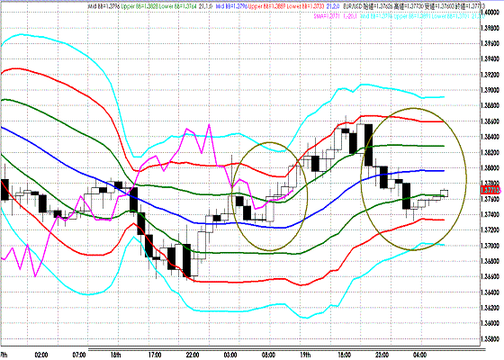Click the 23:00 time axis label
Viewport: 504px width, 360px height.
[x=382, y=355]
